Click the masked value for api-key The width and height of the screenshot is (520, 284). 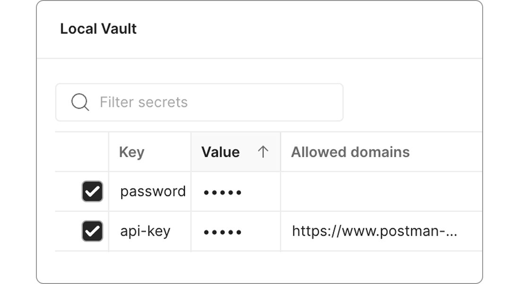(223, 232)
